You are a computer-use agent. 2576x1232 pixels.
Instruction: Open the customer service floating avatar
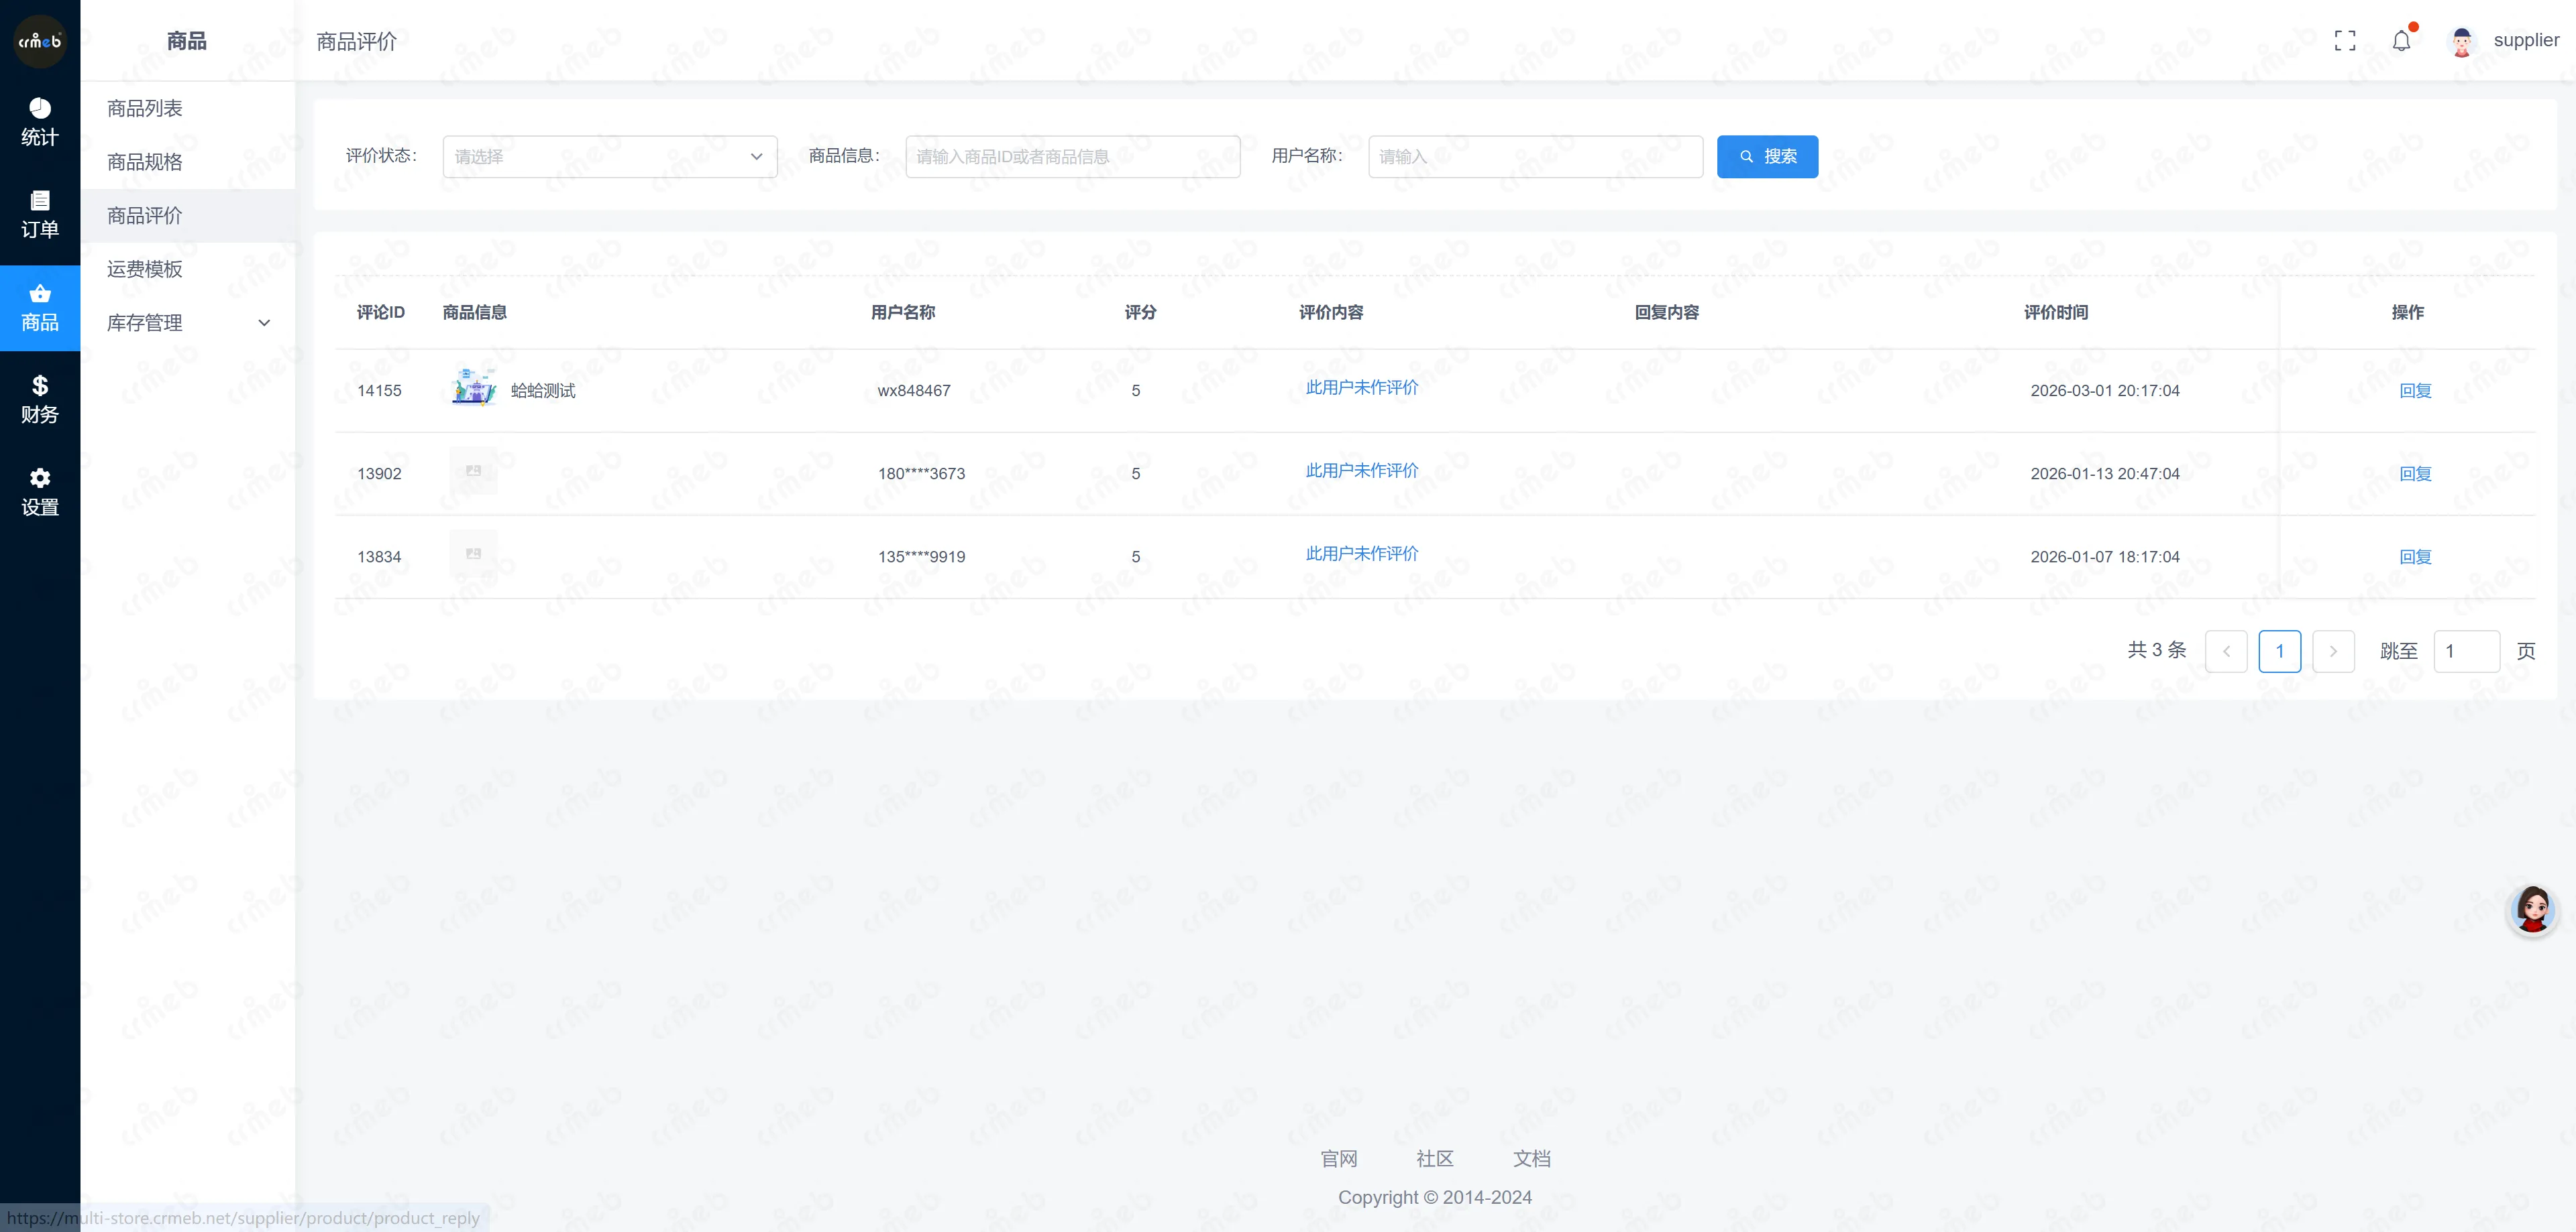(x=2533, y=910)
